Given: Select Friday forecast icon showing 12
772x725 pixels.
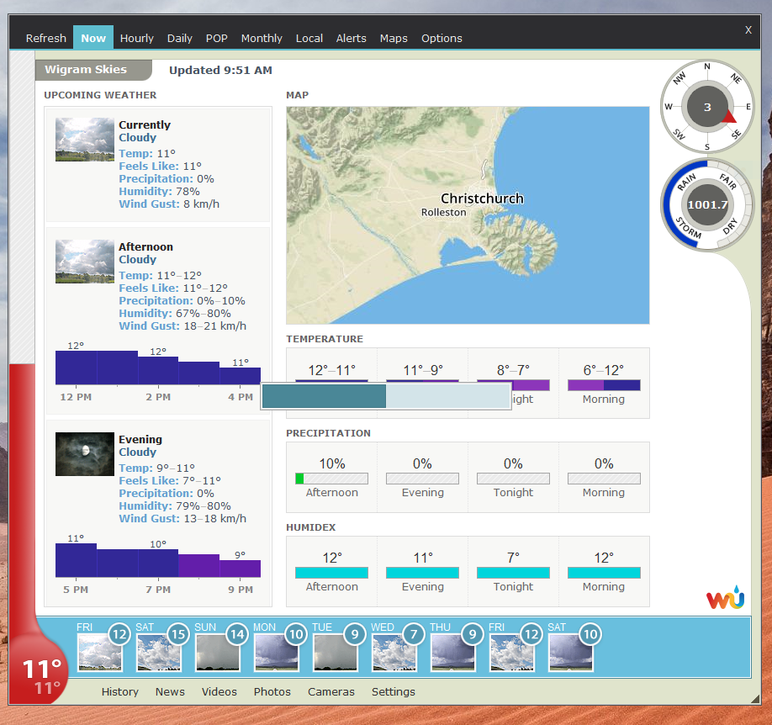Looking at the screenshot, I should 99,652.
